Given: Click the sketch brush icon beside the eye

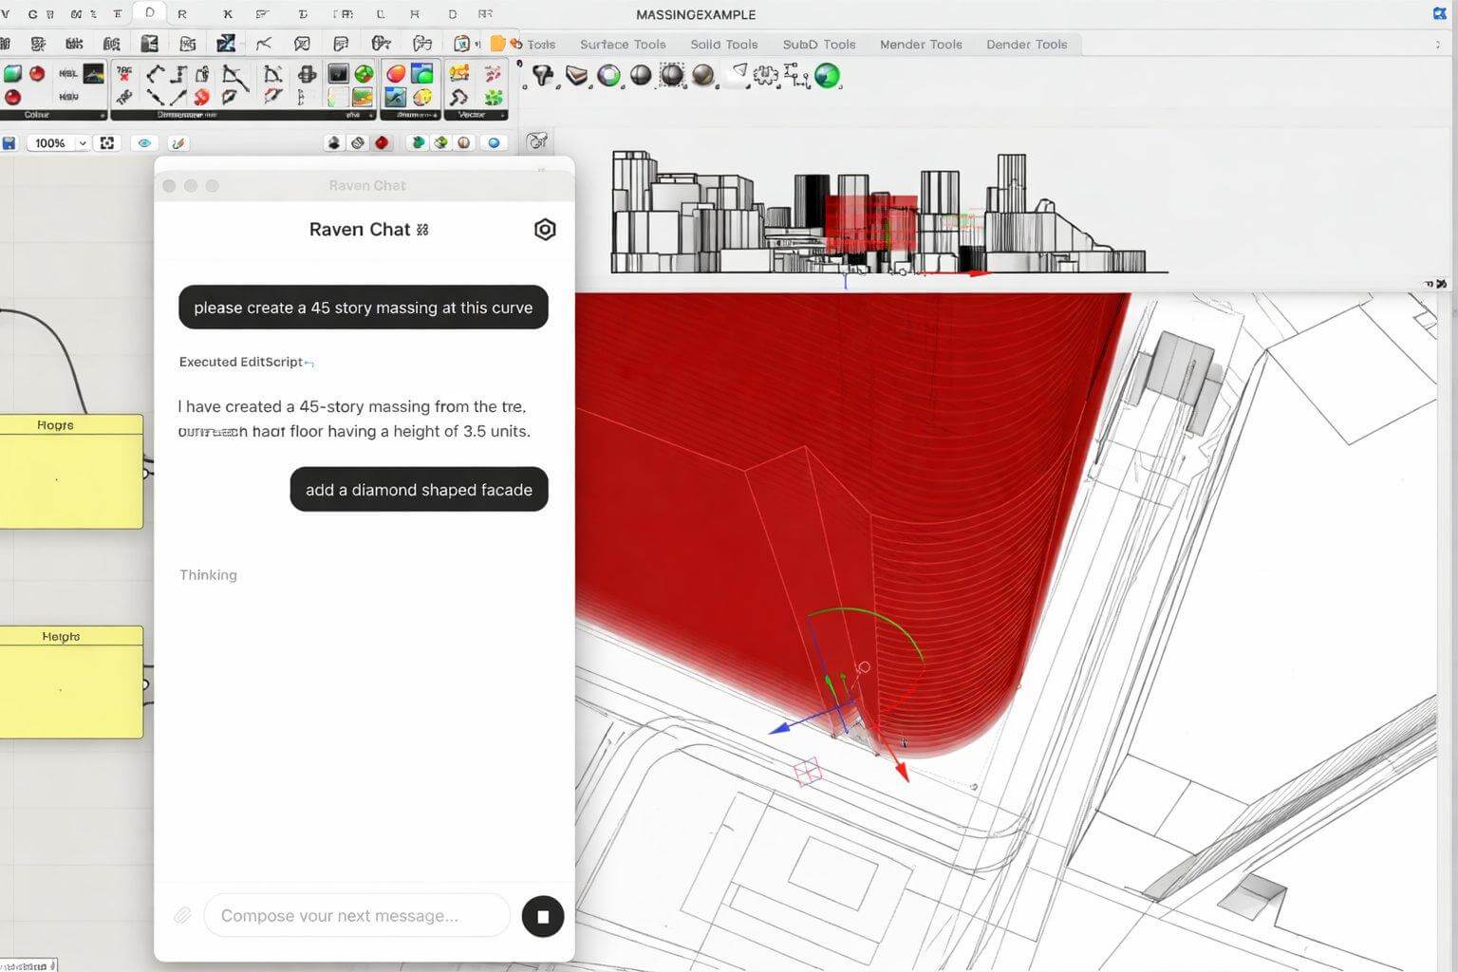Looking at the screenshot, I should 178,142.
